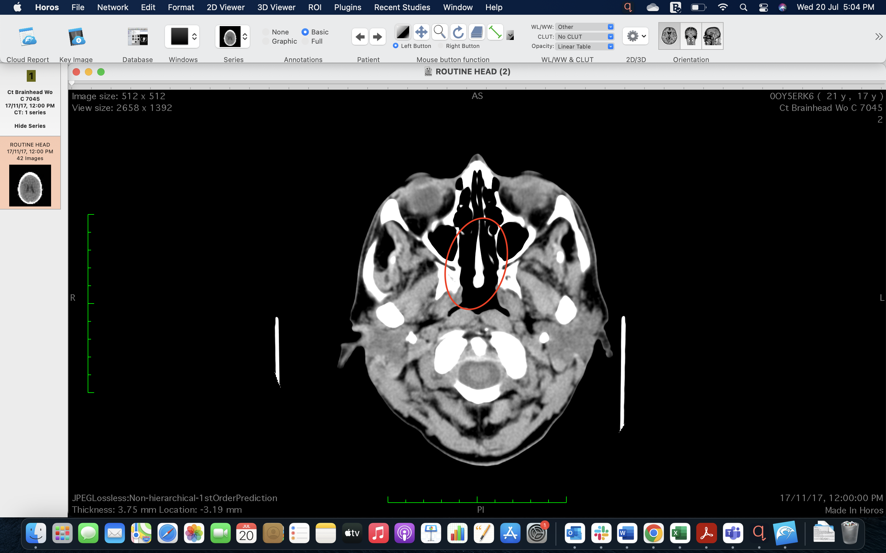
Task: Select the Length measurement ROI tool
Action: pyautogui.click(x=495, y=33)
